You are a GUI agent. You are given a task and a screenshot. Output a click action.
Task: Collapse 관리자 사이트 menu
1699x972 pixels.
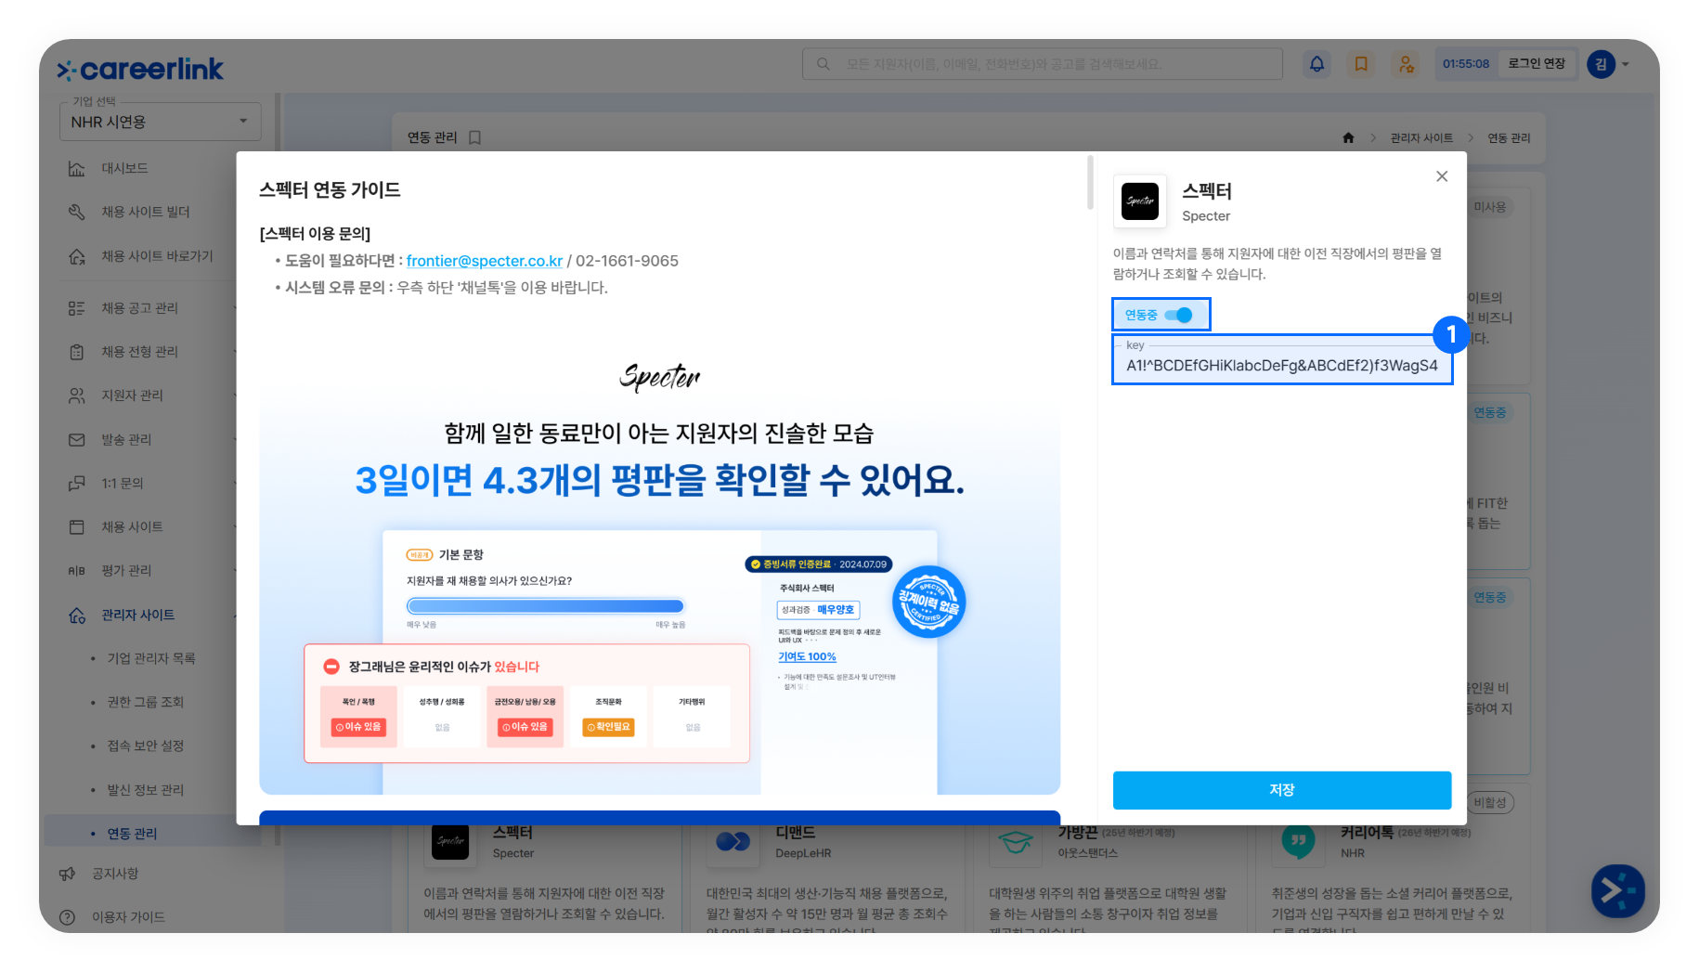[137, 615]
